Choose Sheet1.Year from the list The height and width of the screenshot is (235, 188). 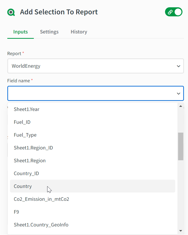[x=26, y=109]
